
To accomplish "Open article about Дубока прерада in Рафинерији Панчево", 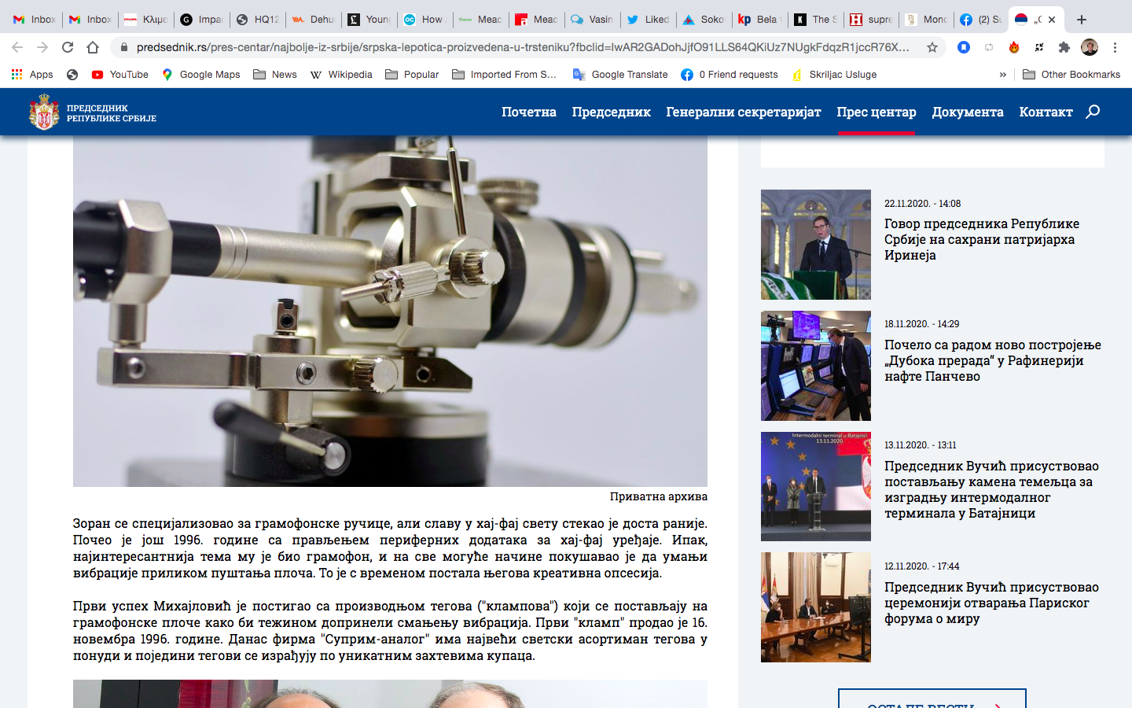I will pyautogui.click(x=993, y=360).
